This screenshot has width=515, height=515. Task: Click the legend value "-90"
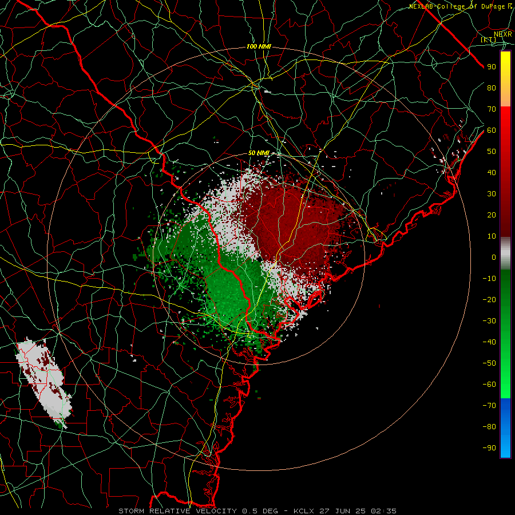pos(489,447)
